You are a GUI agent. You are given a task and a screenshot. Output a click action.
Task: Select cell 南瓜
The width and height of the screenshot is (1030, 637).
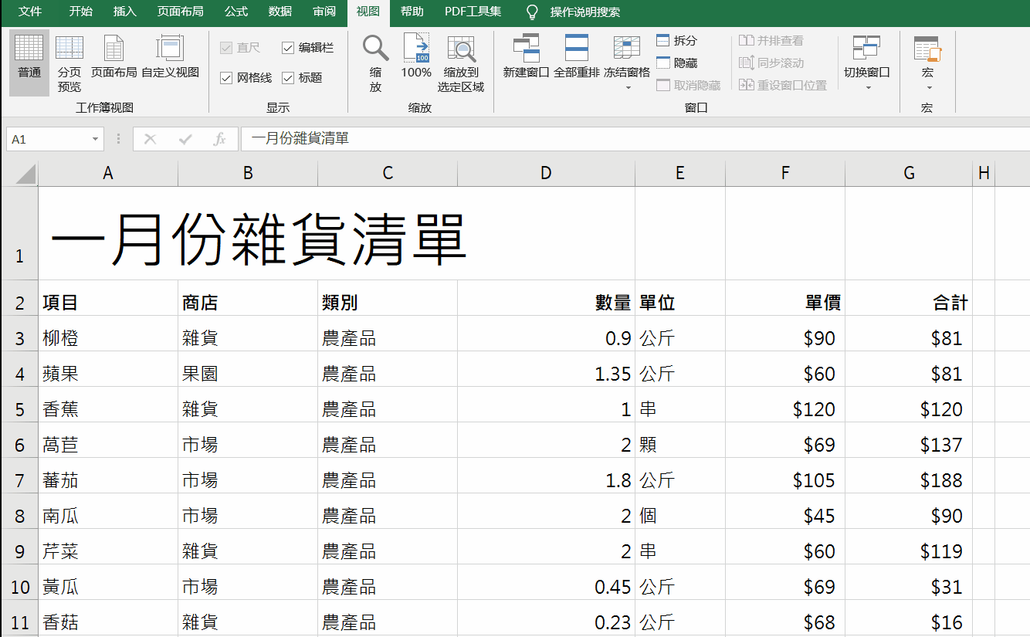[x=108, y=511]
